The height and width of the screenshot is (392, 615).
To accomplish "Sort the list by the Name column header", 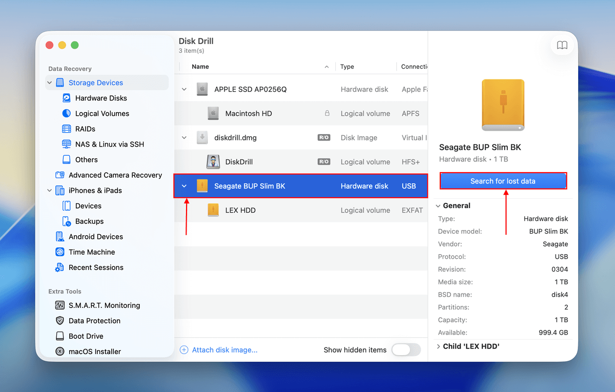I will tap(200, 67).
